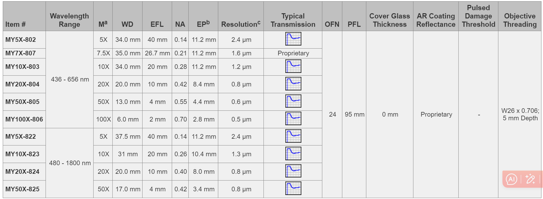
Task: Click the Objective Threading column header
Action: 520,20
